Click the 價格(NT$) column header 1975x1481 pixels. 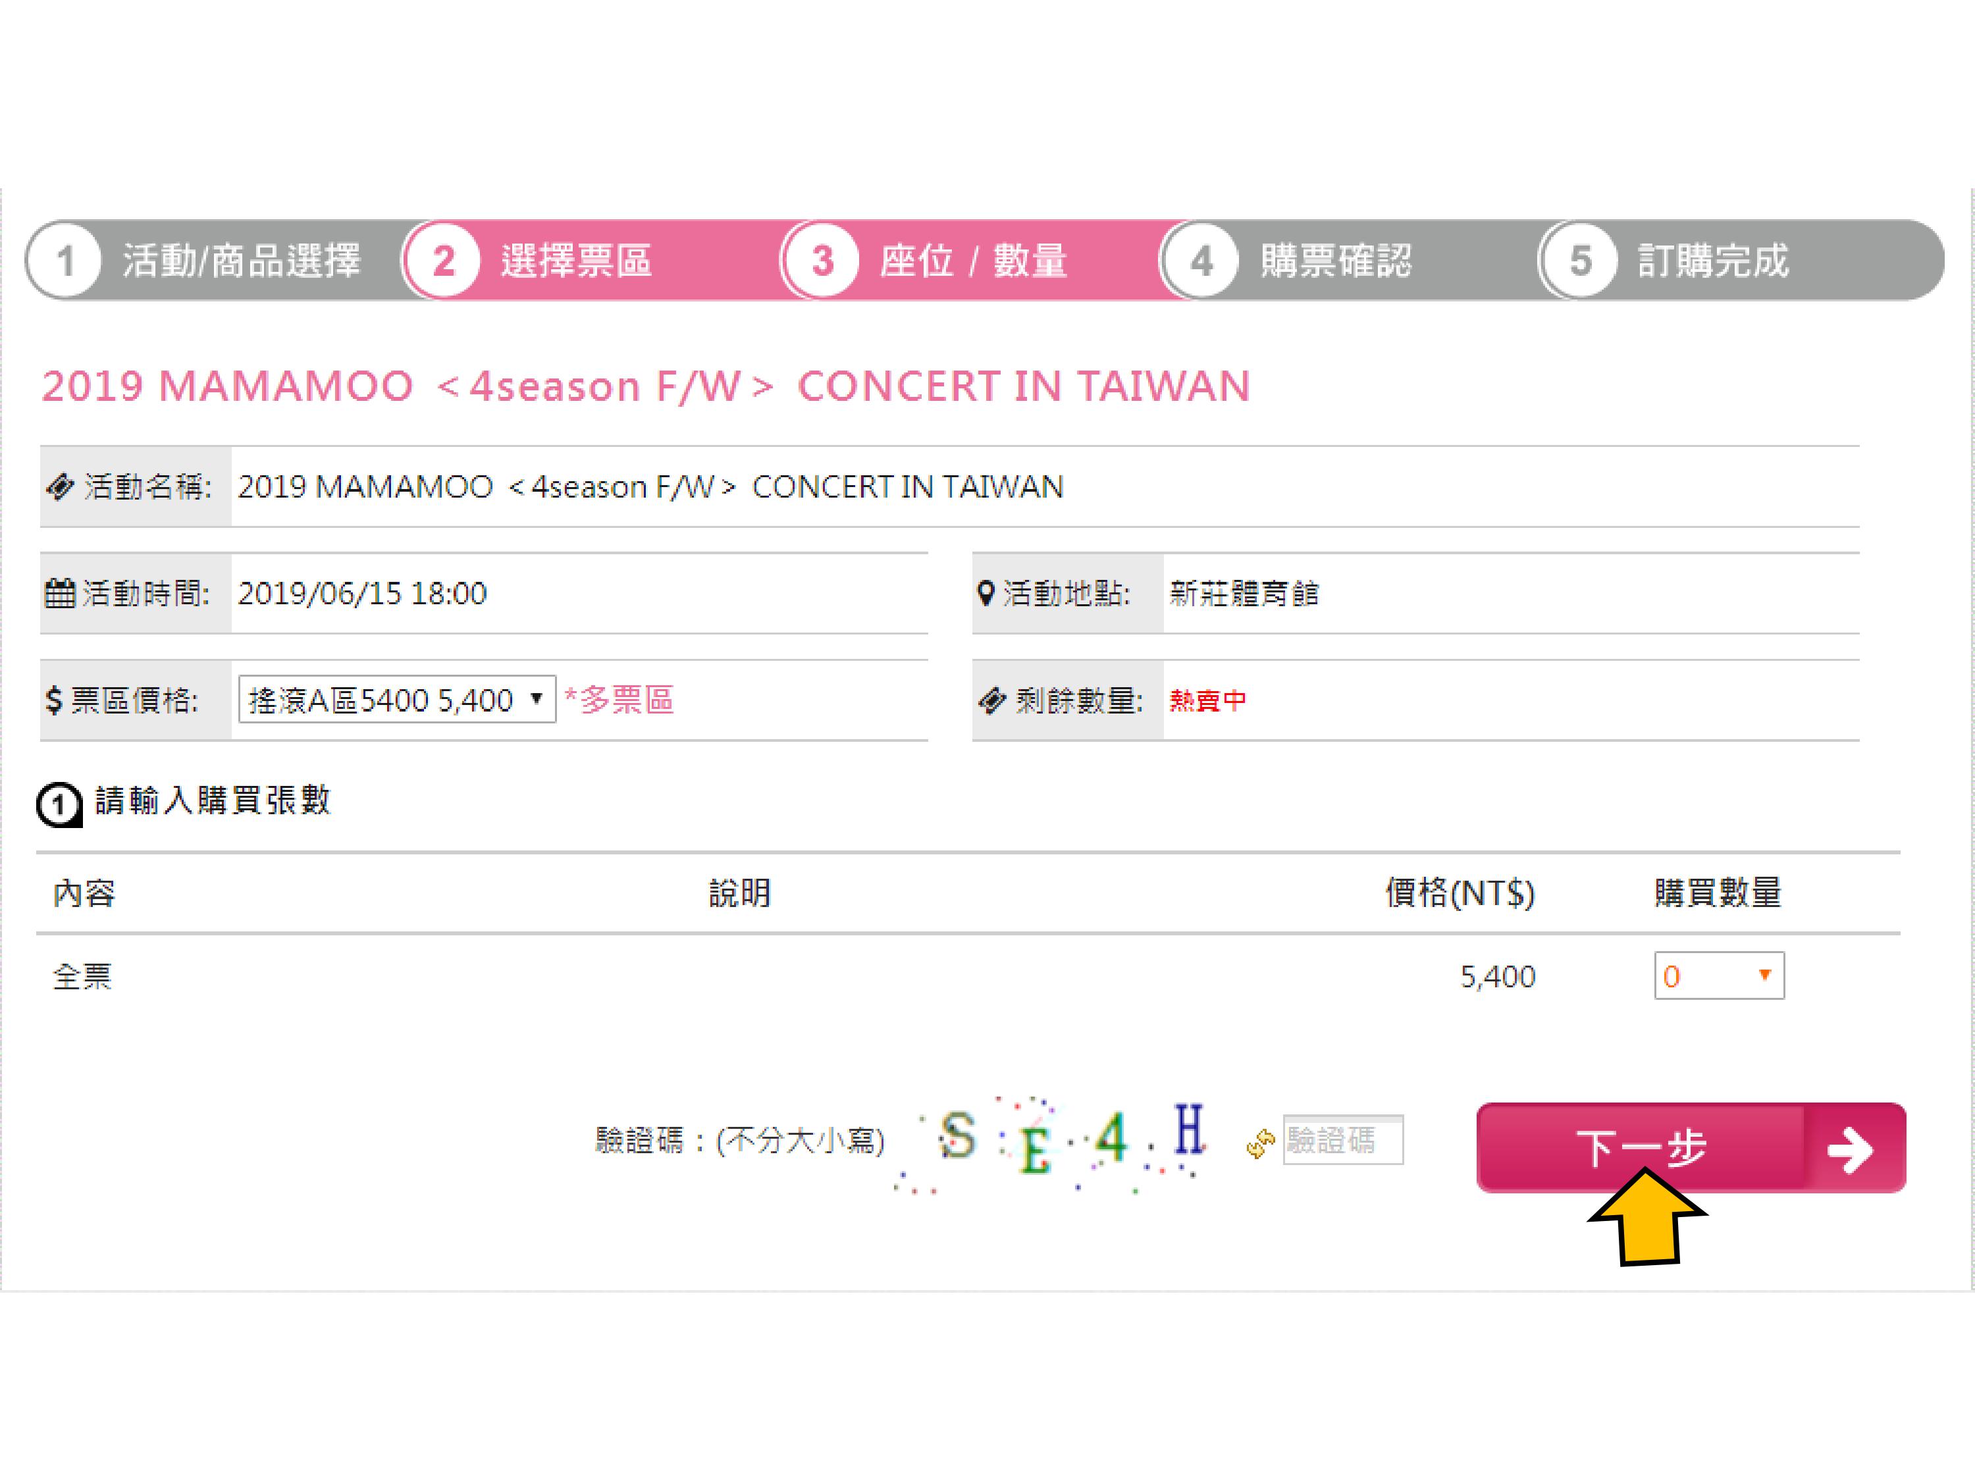pyautogui.click(x=1460, y=894)
